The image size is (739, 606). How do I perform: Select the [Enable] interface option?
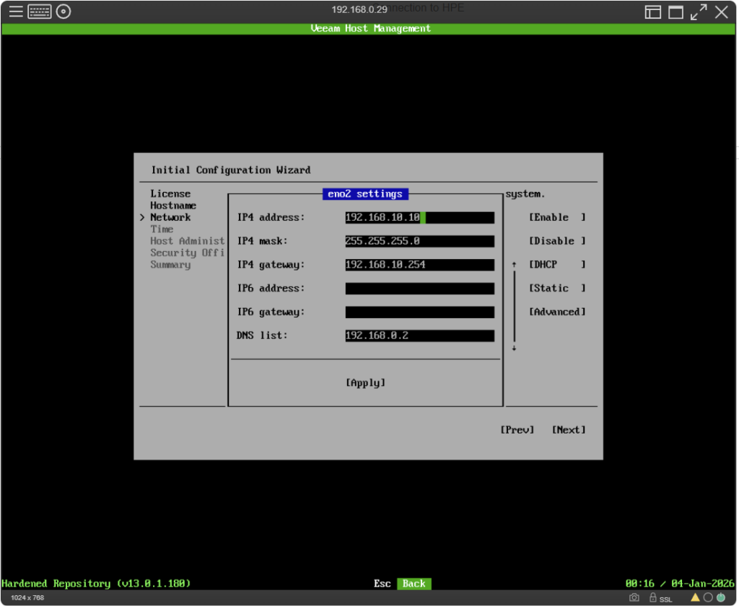click(557, 217)
